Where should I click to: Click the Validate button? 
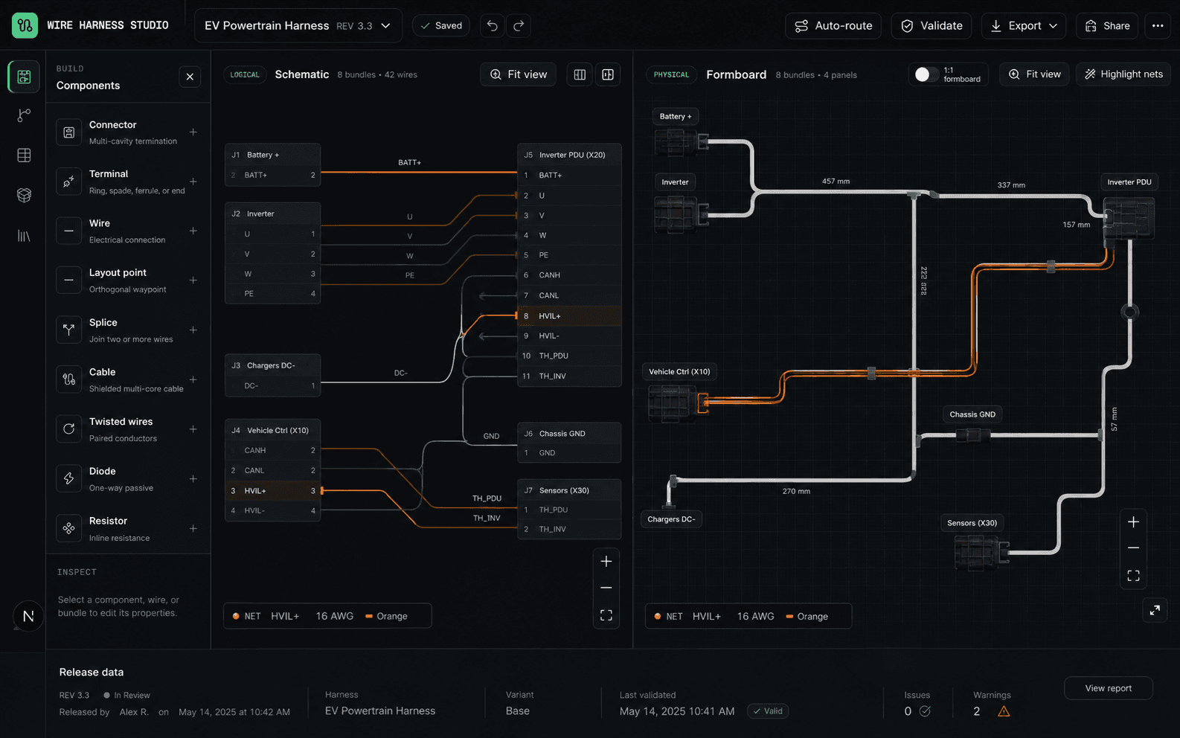click(932, 25)
